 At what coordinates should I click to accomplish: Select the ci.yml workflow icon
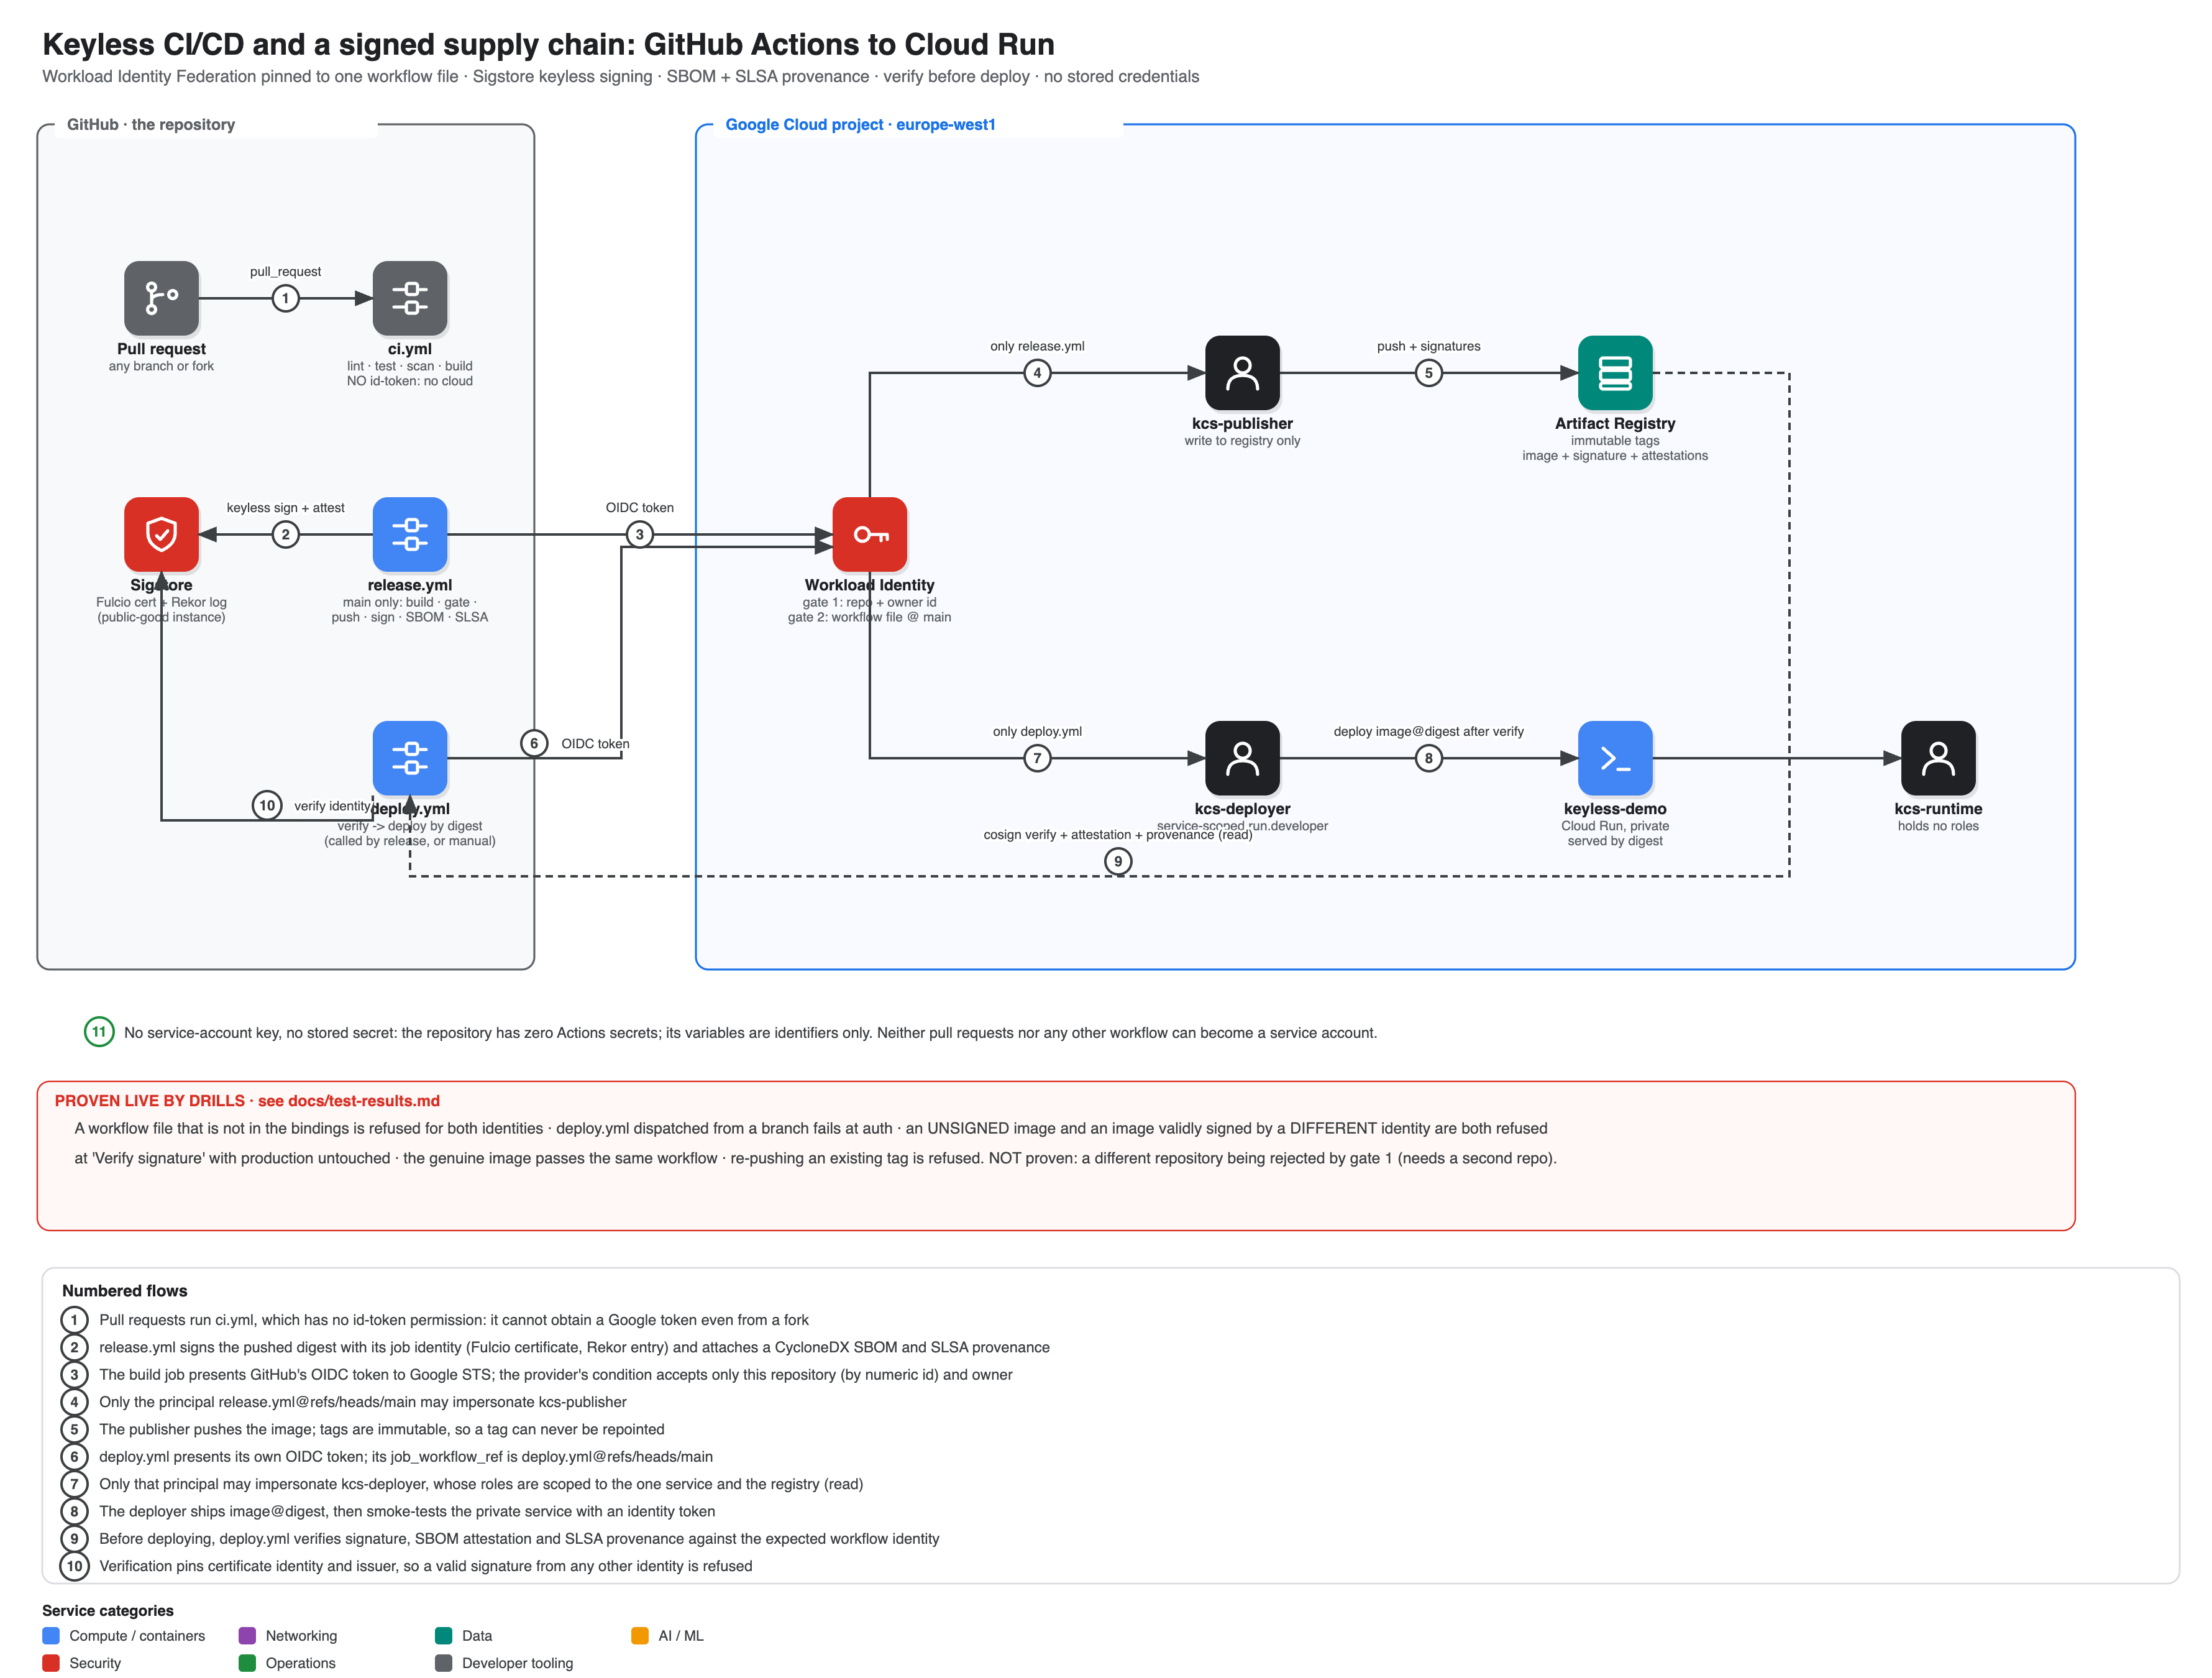410,298
